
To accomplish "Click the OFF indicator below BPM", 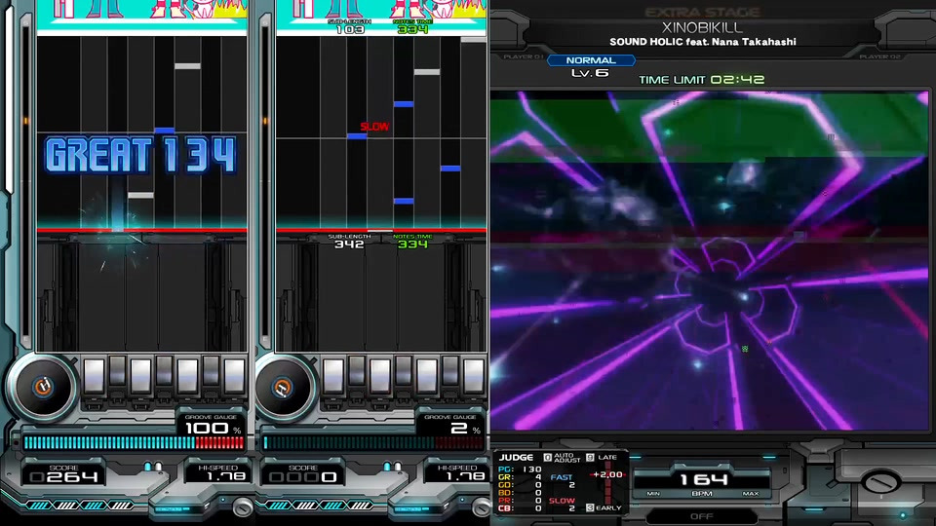I will (701, 516).
